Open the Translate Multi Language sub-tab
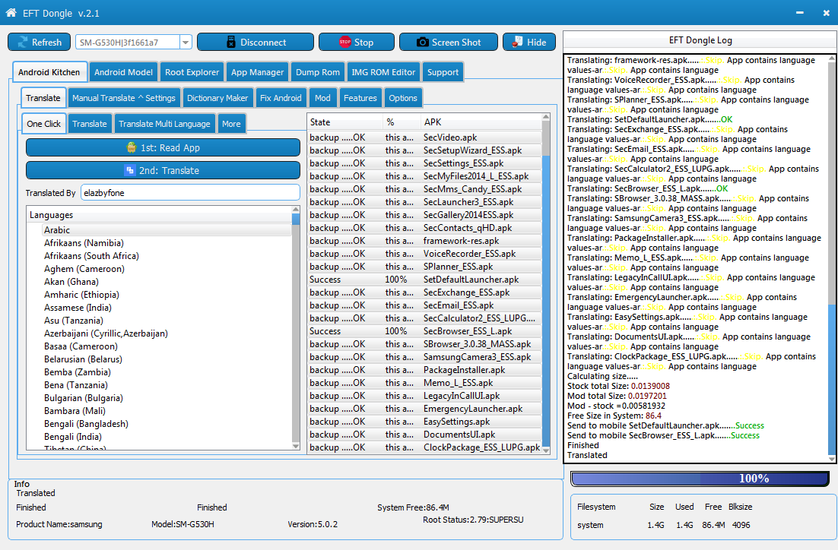838x550 pixels. [x=164, y=123]
